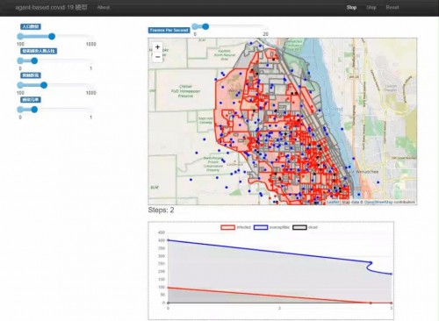Toggle the susceptible series in chart legend
439x321 pixels.
(271, 227)
